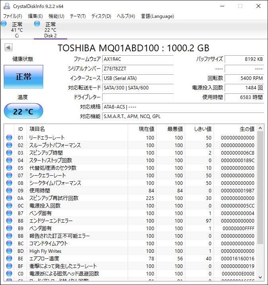Click status orb of row 08 シークタイムパフォーマンス

pos(9,183)
